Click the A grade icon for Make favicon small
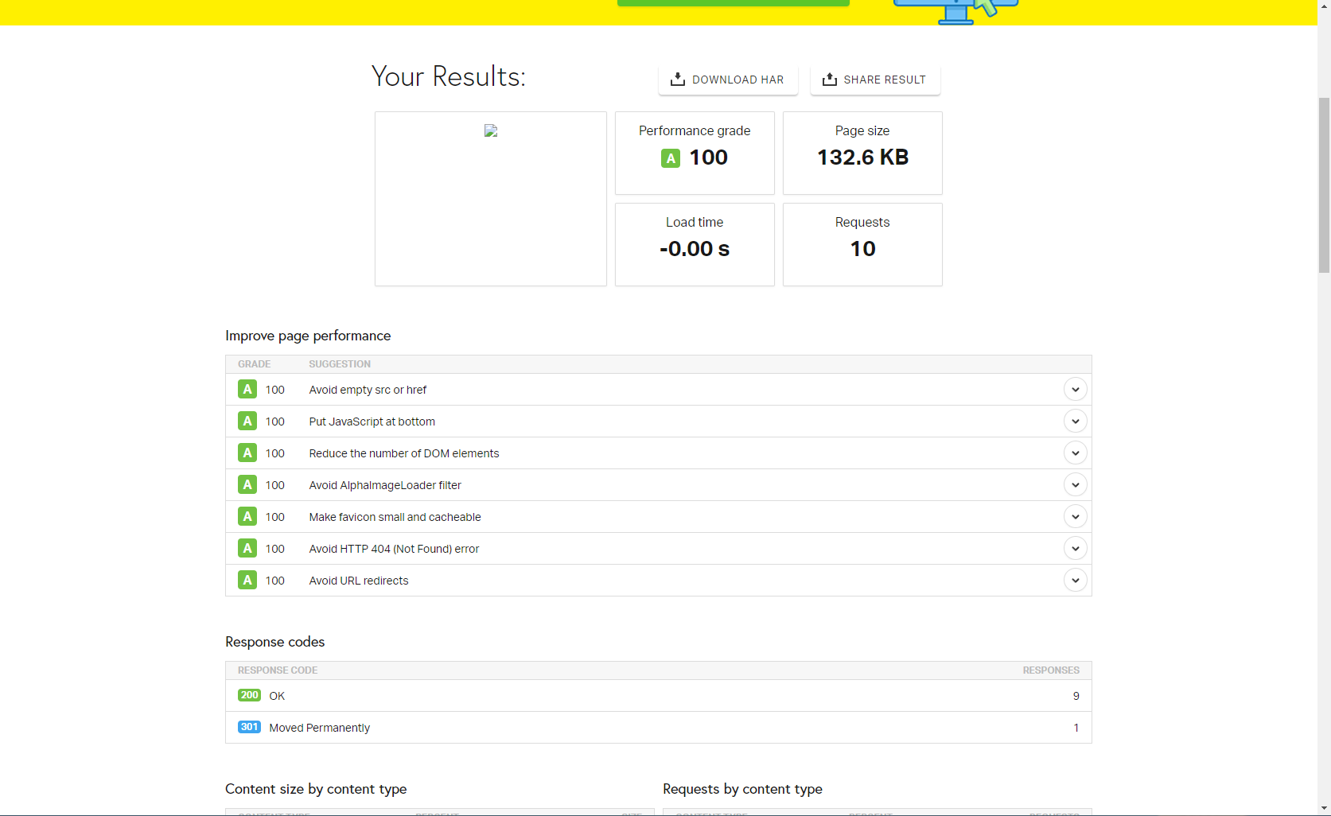1331x816 pixels. coord(247,517)
